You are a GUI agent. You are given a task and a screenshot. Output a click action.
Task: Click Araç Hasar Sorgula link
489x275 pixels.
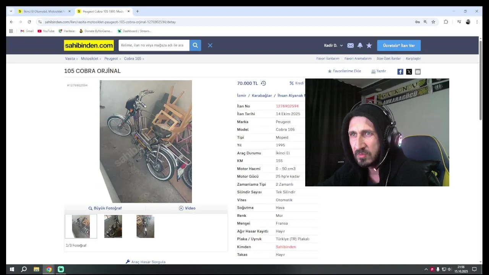point(146,262)
